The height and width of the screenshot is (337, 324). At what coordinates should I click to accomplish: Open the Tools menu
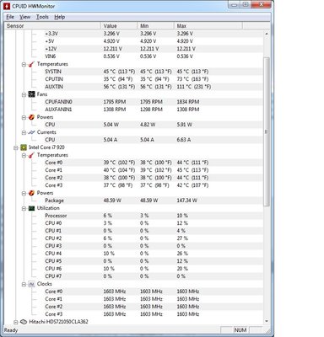coord(42,17)
